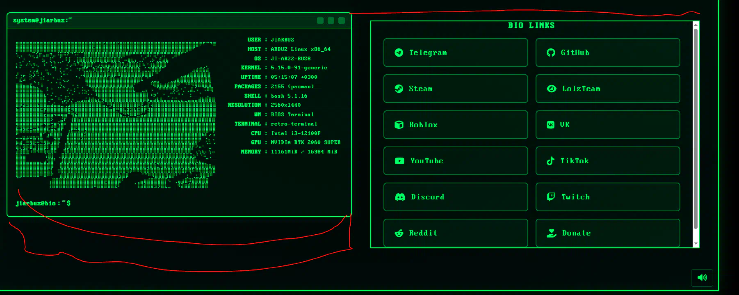739x295 pixels.
Task: Click the Twitch logo icon
Action: coord(551,197)
